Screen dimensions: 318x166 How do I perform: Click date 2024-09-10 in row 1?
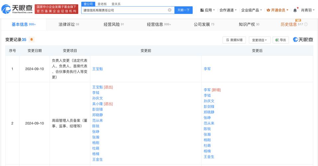[35, 69]
